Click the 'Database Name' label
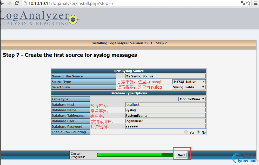Viewport: 259px width, 165px height. pos(64,110)
